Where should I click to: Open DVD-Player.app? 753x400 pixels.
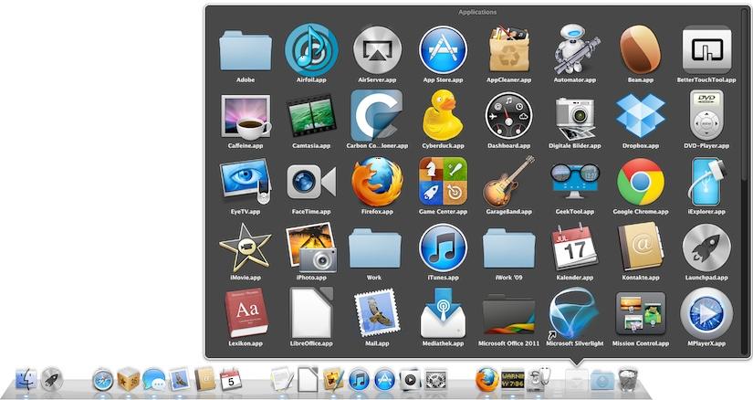pyautogui.click(x=706, y=116)
